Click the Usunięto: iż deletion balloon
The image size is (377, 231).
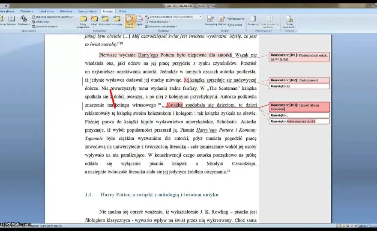(x=299, y=86)
